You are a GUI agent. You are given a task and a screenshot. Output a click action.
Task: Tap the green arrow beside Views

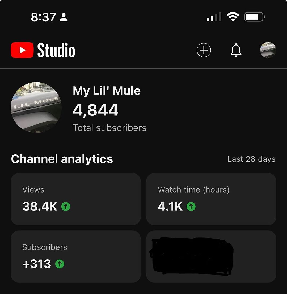coord(66,206)
